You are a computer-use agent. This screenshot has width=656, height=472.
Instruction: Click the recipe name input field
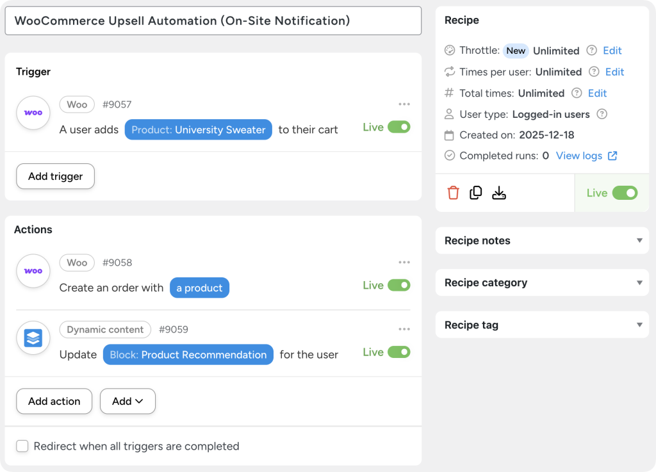point(211,20)
